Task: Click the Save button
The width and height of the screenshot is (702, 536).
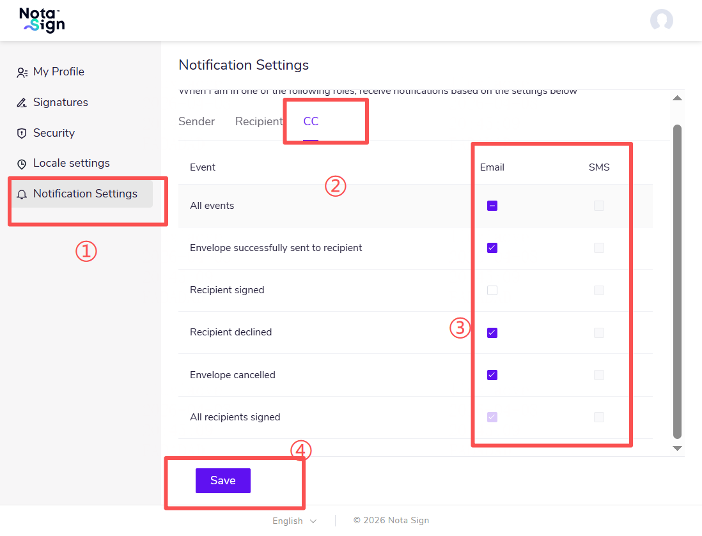Action: (x=222, y=480)
